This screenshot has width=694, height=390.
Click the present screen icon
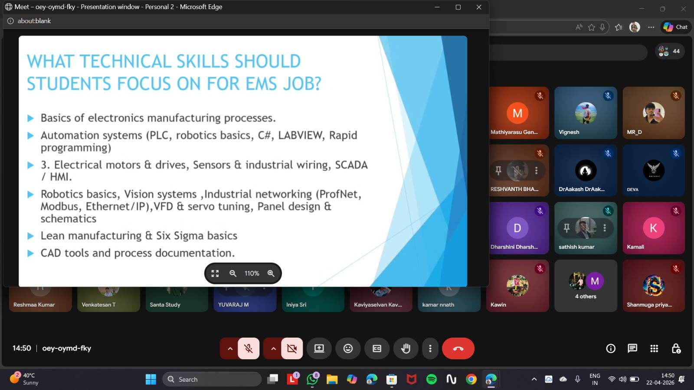pos(319,348)
